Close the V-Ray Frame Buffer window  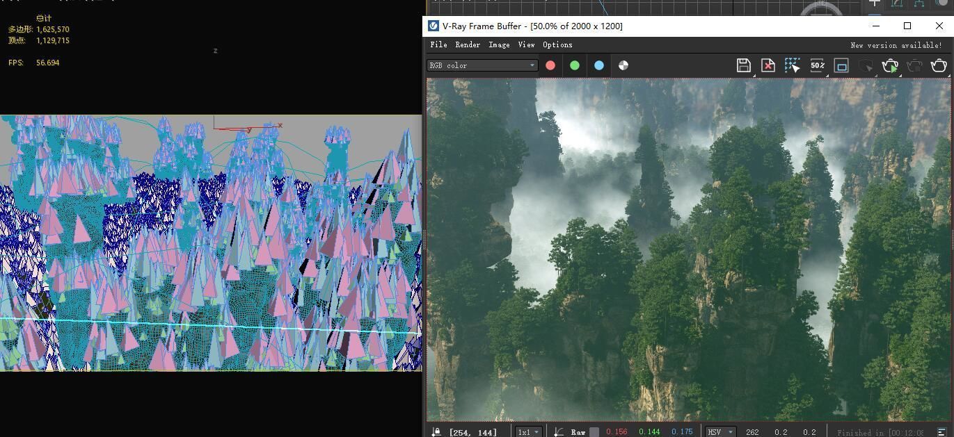[x=939, y=26]
